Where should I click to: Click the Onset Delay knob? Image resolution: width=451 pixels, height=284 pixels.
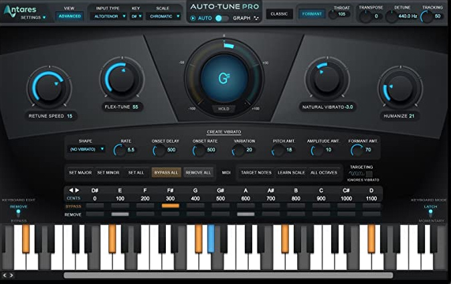tap(159, 150)
